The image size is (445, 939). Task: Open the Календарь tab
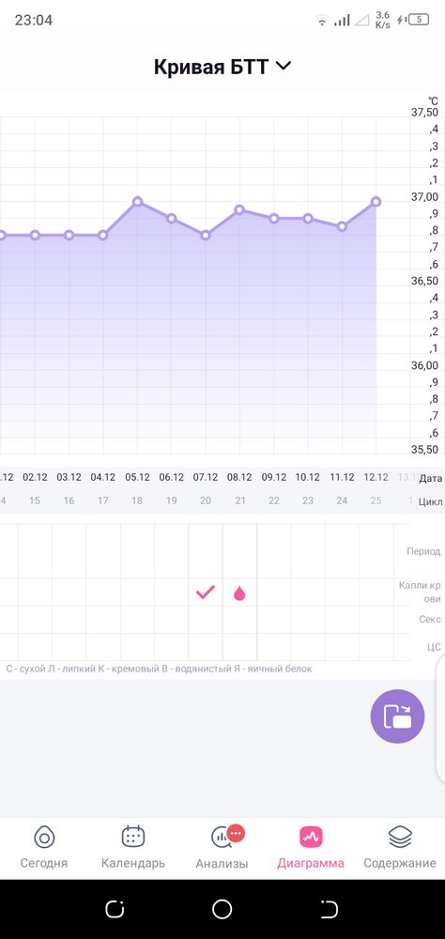tap(133, 847)
